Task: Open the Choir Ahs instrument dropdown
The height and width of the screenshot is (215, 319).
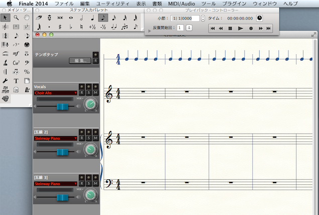Action: pos(56,93)
